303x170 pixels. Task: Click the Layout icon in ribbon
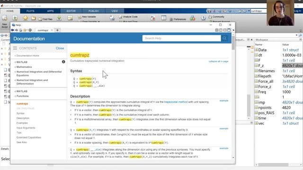pyautogui.click(x=164, y=18)
